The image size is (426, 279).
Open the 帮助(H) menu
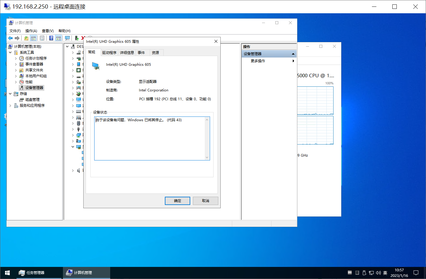[x=64, y=31]
